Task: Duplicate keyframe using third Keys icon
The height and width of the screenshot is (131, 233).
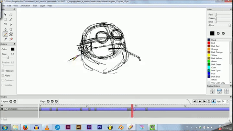Action: point(56,101)
